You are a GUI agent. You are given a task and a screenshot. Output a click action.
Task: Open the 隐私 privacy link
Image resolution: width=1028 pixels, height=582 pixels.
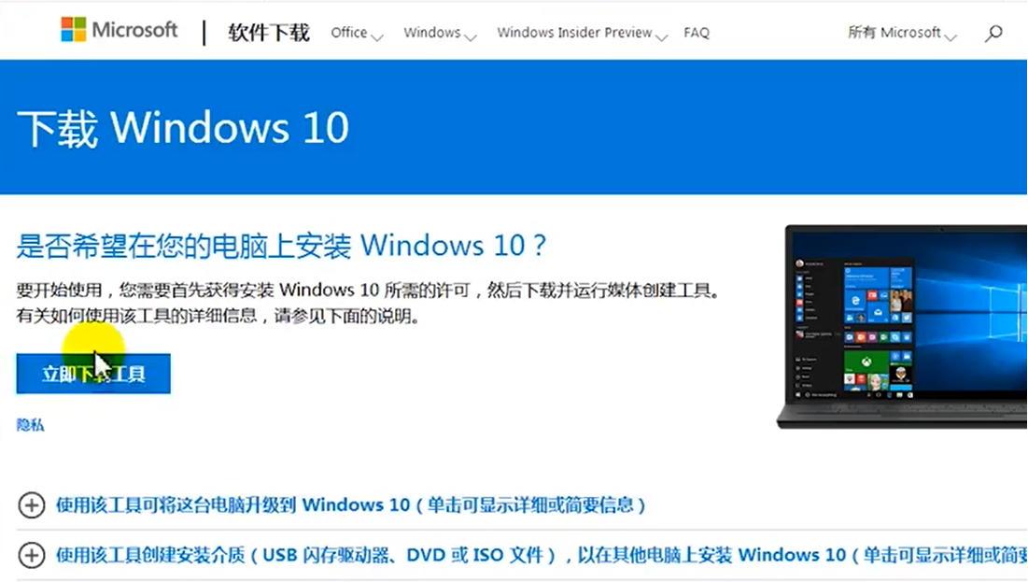click(x=30, y=425)
